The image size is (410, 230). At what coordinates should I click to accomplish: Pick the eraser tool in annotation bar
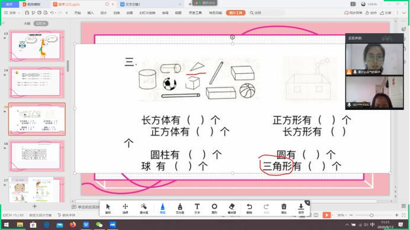click(232, 209)
